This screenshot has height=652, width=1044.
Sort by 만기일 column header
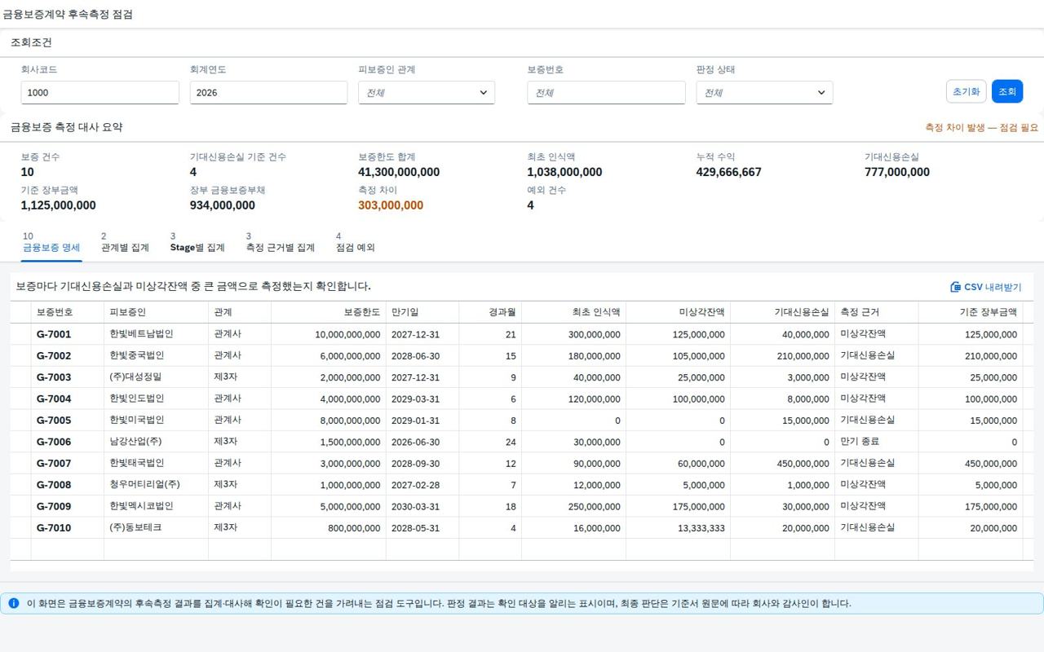pyautogui.click(x=422, y=312)
